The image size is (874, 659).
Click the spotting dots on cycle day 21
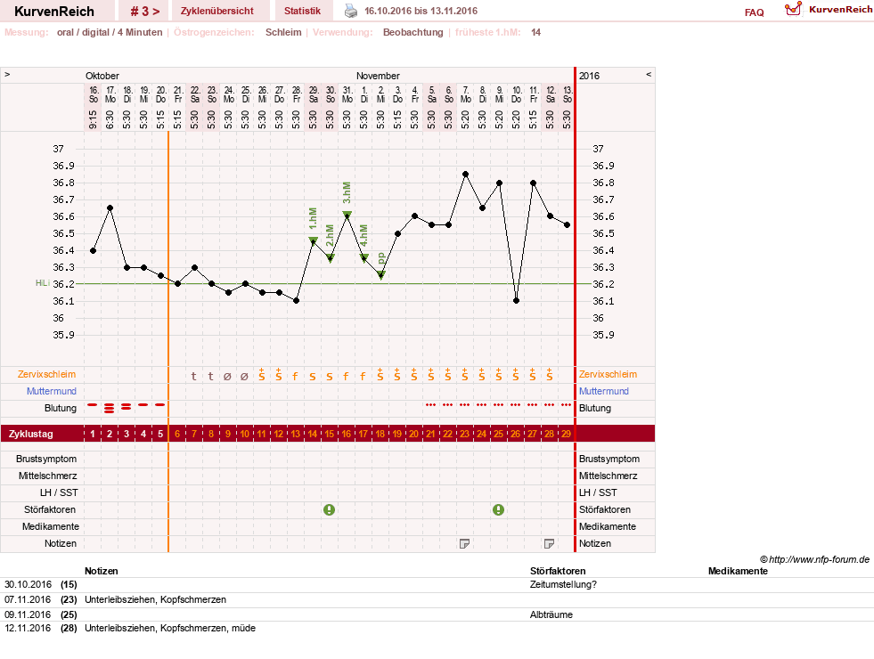[430, 405]
